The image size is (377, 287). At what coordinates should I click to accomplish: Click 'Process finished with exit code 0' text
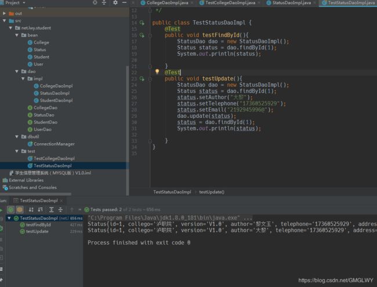[x=139, y=243]
